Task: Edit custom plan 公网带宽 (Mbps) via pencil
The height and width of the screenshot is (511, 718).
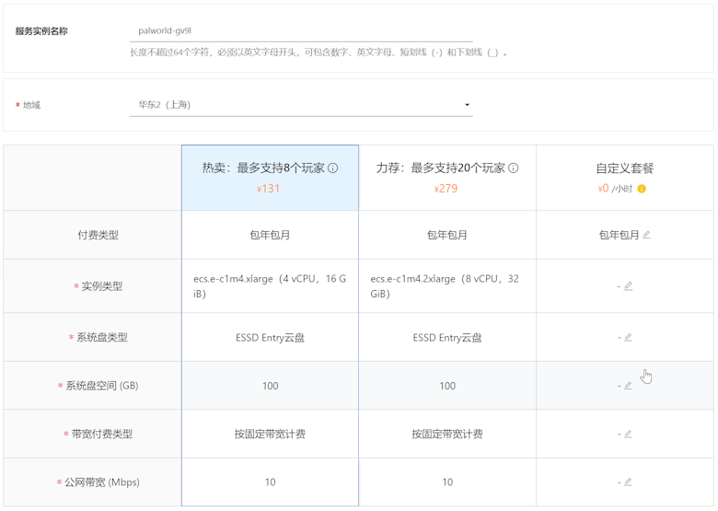Action: [628, 482]
